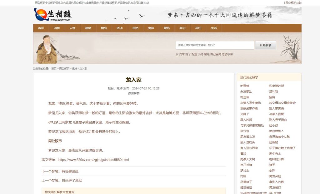The image size is (320, 194).
Task: Open the 动物 category menu
Action: pos(57,28)
